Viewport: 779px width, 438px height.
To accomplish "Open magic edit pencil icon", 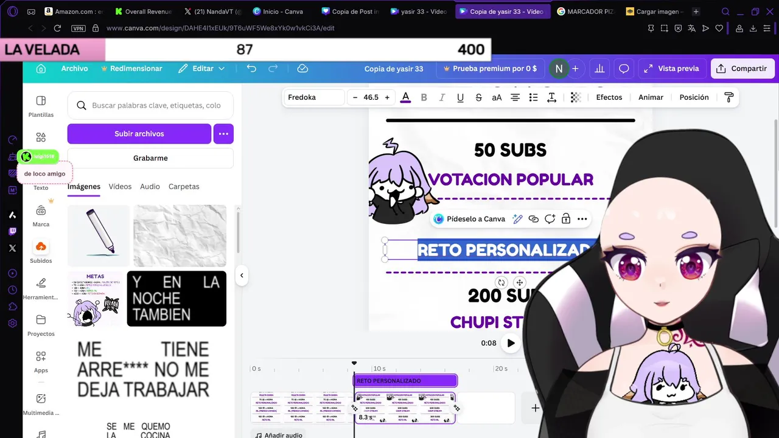I will 517,219.
